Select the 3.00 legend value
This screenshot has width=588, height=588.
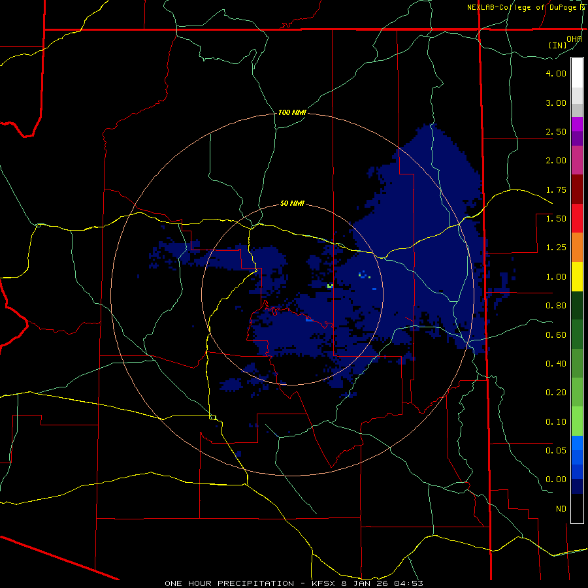tap(556, 103)
